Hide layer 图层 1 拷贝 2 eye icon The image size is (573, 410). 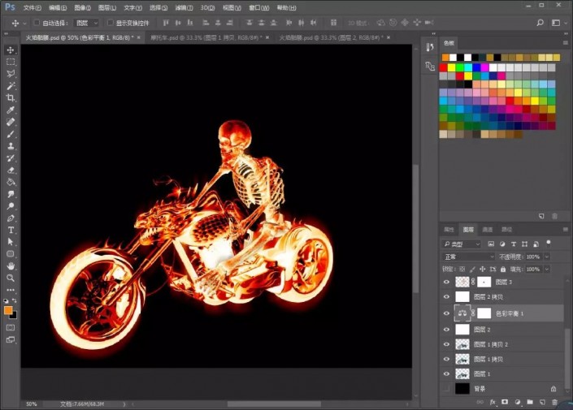pos(446,344)
